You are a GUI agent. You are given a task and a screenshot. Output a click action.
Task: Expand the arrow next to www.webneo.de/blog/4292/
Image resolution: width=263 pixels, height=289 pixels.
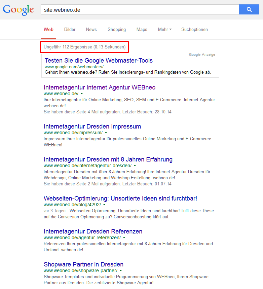[104, 205]
